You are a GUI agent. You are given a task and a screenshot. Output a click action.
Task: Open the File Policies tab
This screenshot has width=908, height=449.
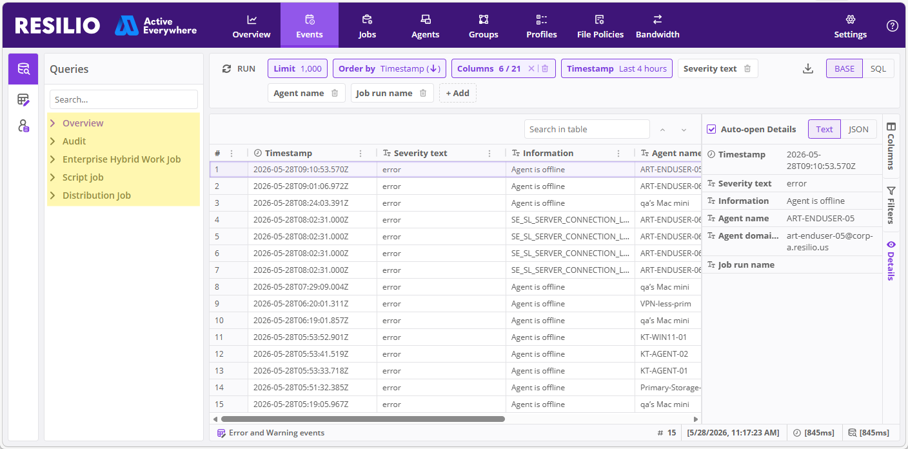(600, 26)
